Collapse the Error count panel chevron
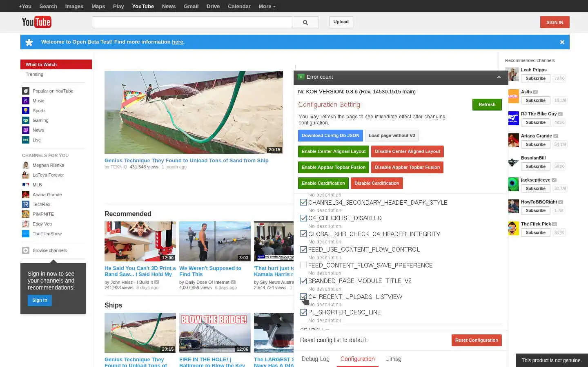This screenshot has width=588, height=367. coord(499,77)
